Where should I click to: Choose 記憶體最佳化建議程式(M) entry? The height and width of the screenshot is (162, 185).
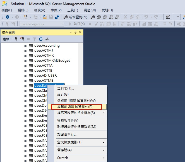pos(77,127)
